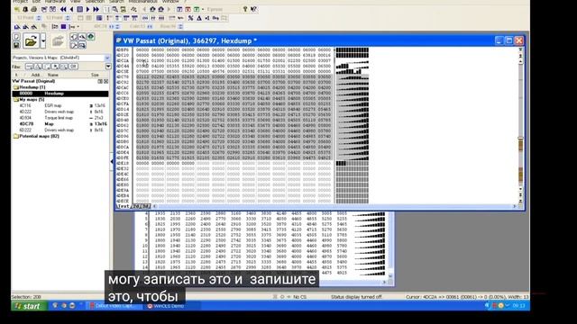The width and height of the screenshot is (577, 324).
Task: Click the single blue left arrow icon
Action: click(71, 9)
